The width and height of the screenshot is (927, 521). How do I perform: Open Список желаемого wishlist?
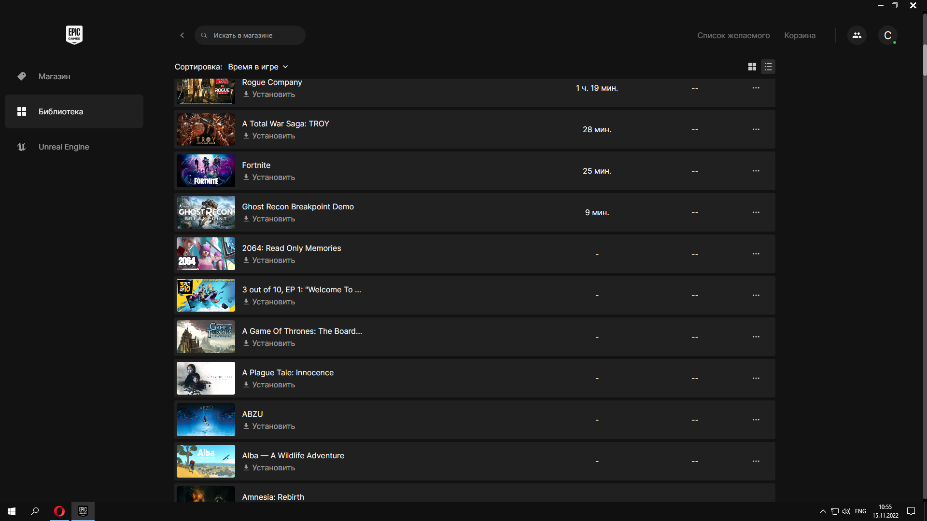[733, 35]
